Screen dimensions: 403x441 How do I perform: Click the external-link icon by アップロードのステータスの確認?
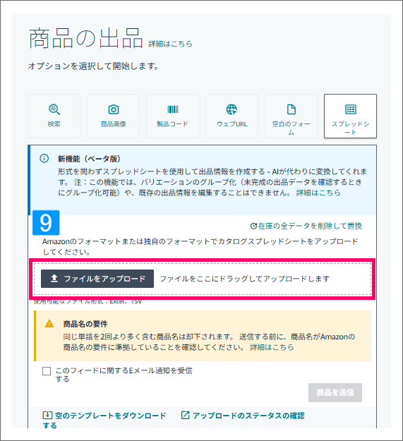(185, 415)
